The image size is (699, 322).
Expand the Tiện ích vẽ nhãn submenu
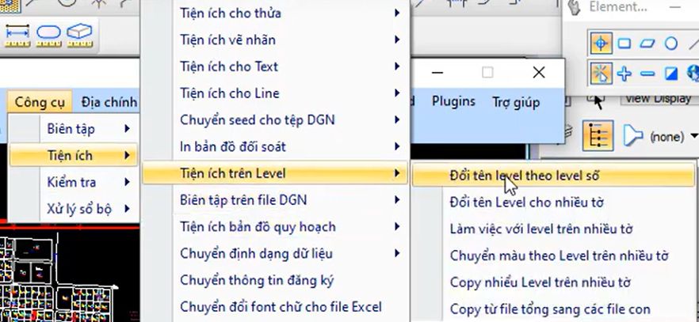[x=274, y=40]
